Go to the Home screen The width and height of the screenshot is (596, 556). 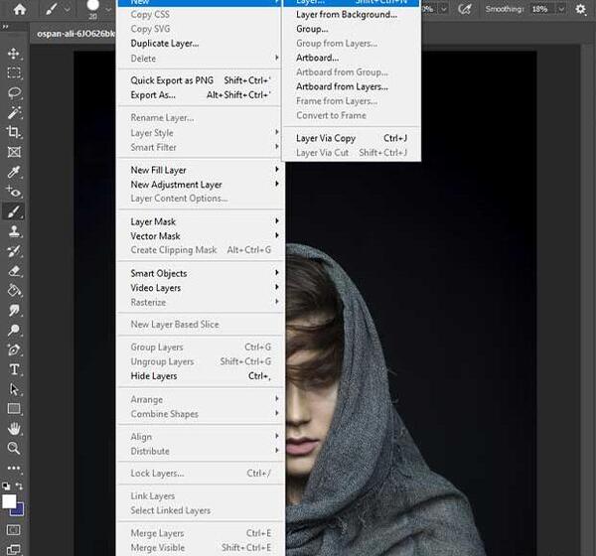(20, 9)
